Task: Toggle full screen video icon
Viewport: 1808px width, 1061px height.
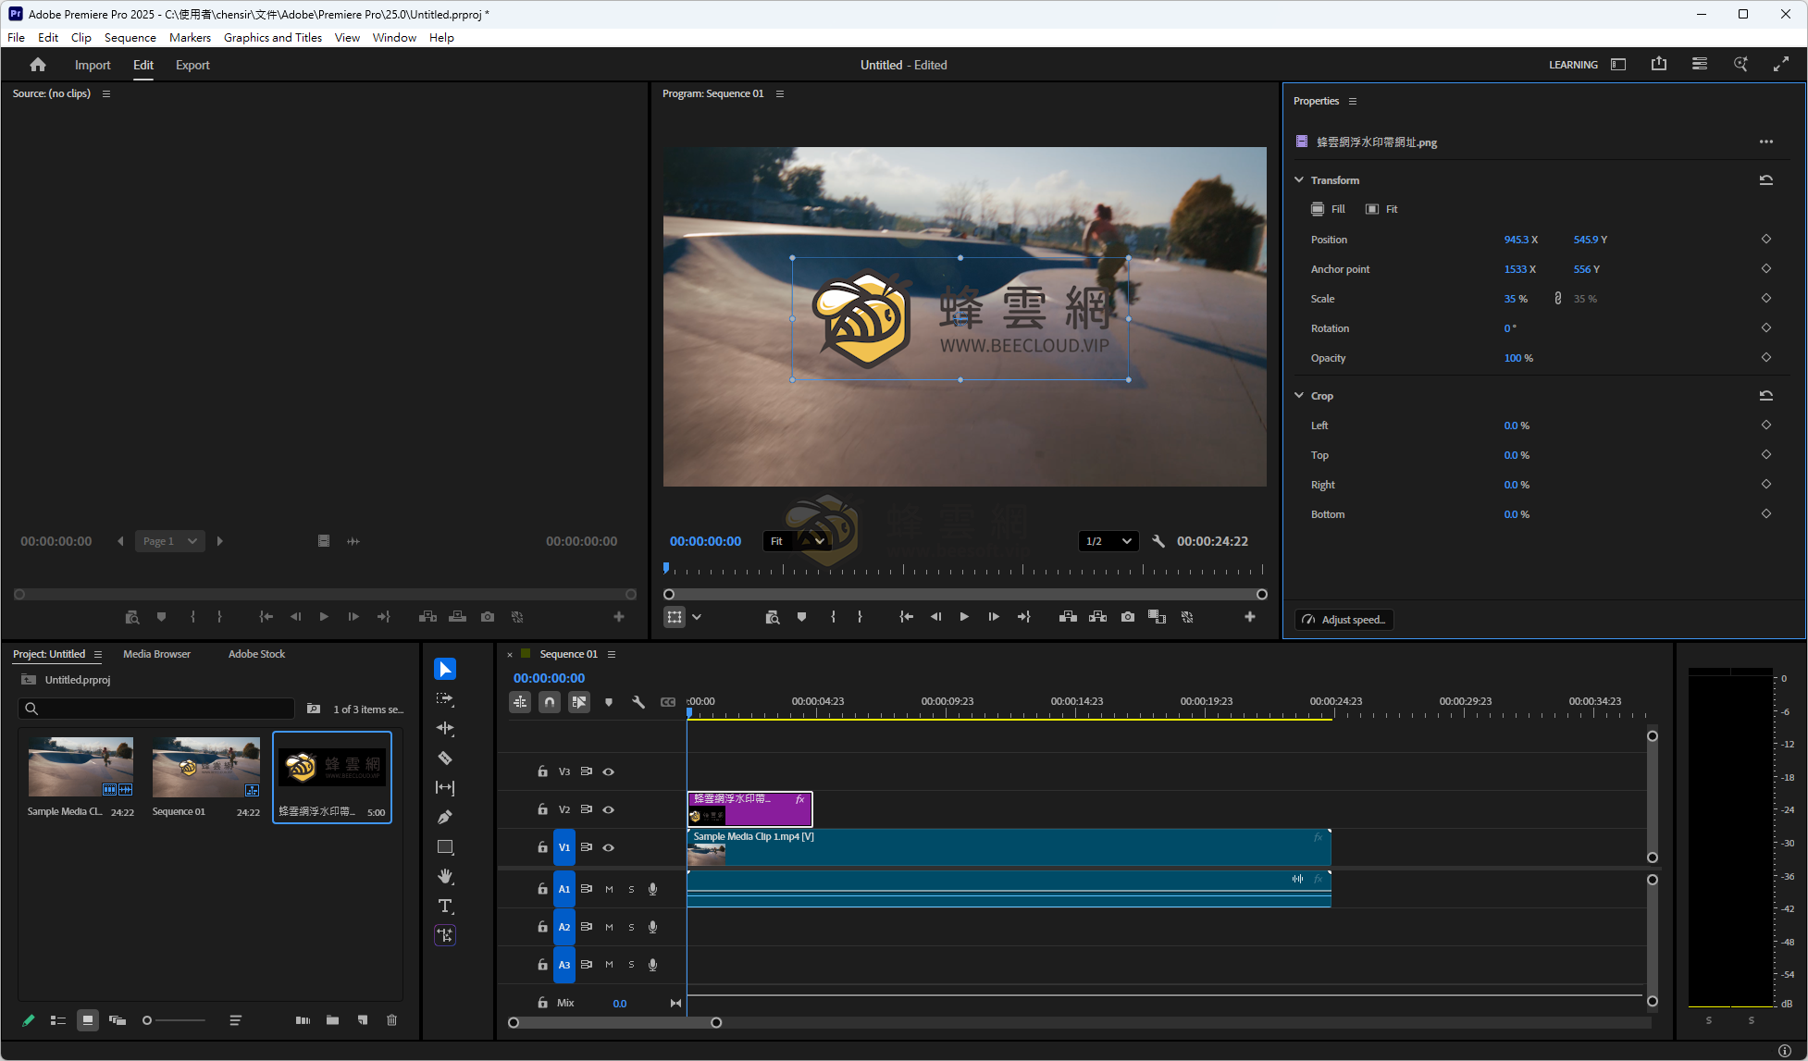Action: coord(1781,64)
